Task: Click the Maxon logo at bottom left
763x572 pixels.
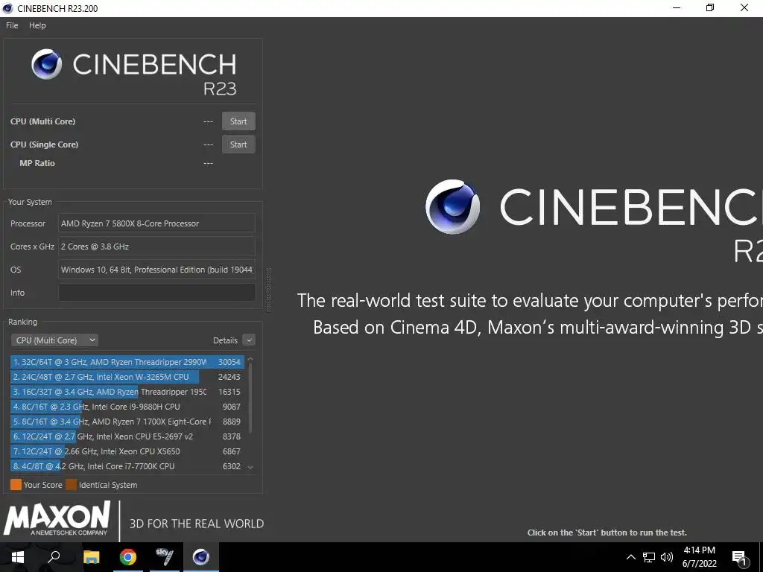Action: pyautogui.click(x=57, y=519)
